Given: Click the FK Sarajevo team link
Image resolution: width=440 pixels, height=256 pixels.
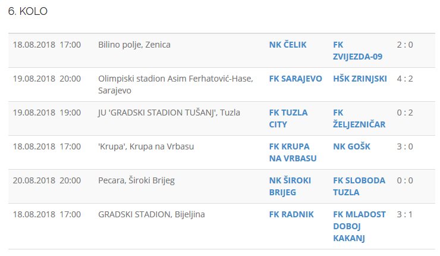Looking at the screenshot, I should coord(296,79).
